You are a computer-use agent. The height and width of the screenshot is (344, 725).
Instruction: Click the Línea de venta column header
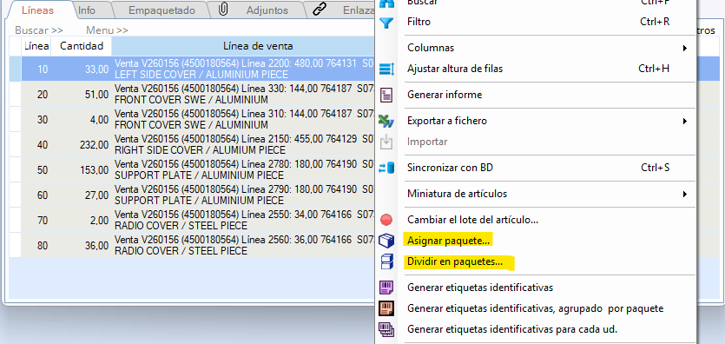(244, 46)
